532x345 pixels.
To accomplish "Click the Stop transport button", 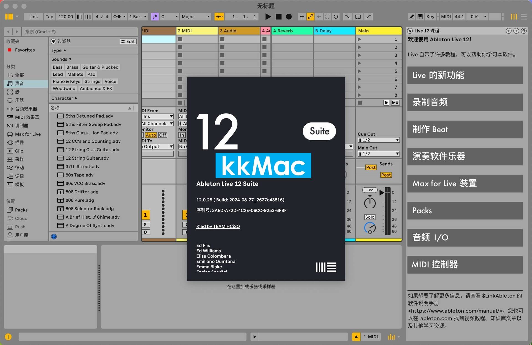I will coord(278,17).
